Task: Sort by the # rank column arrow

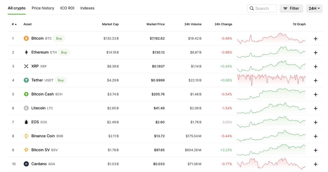Action: pos(16,24)
